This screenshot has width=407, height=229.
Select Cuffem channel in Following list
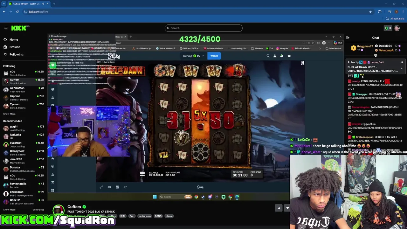24,81
